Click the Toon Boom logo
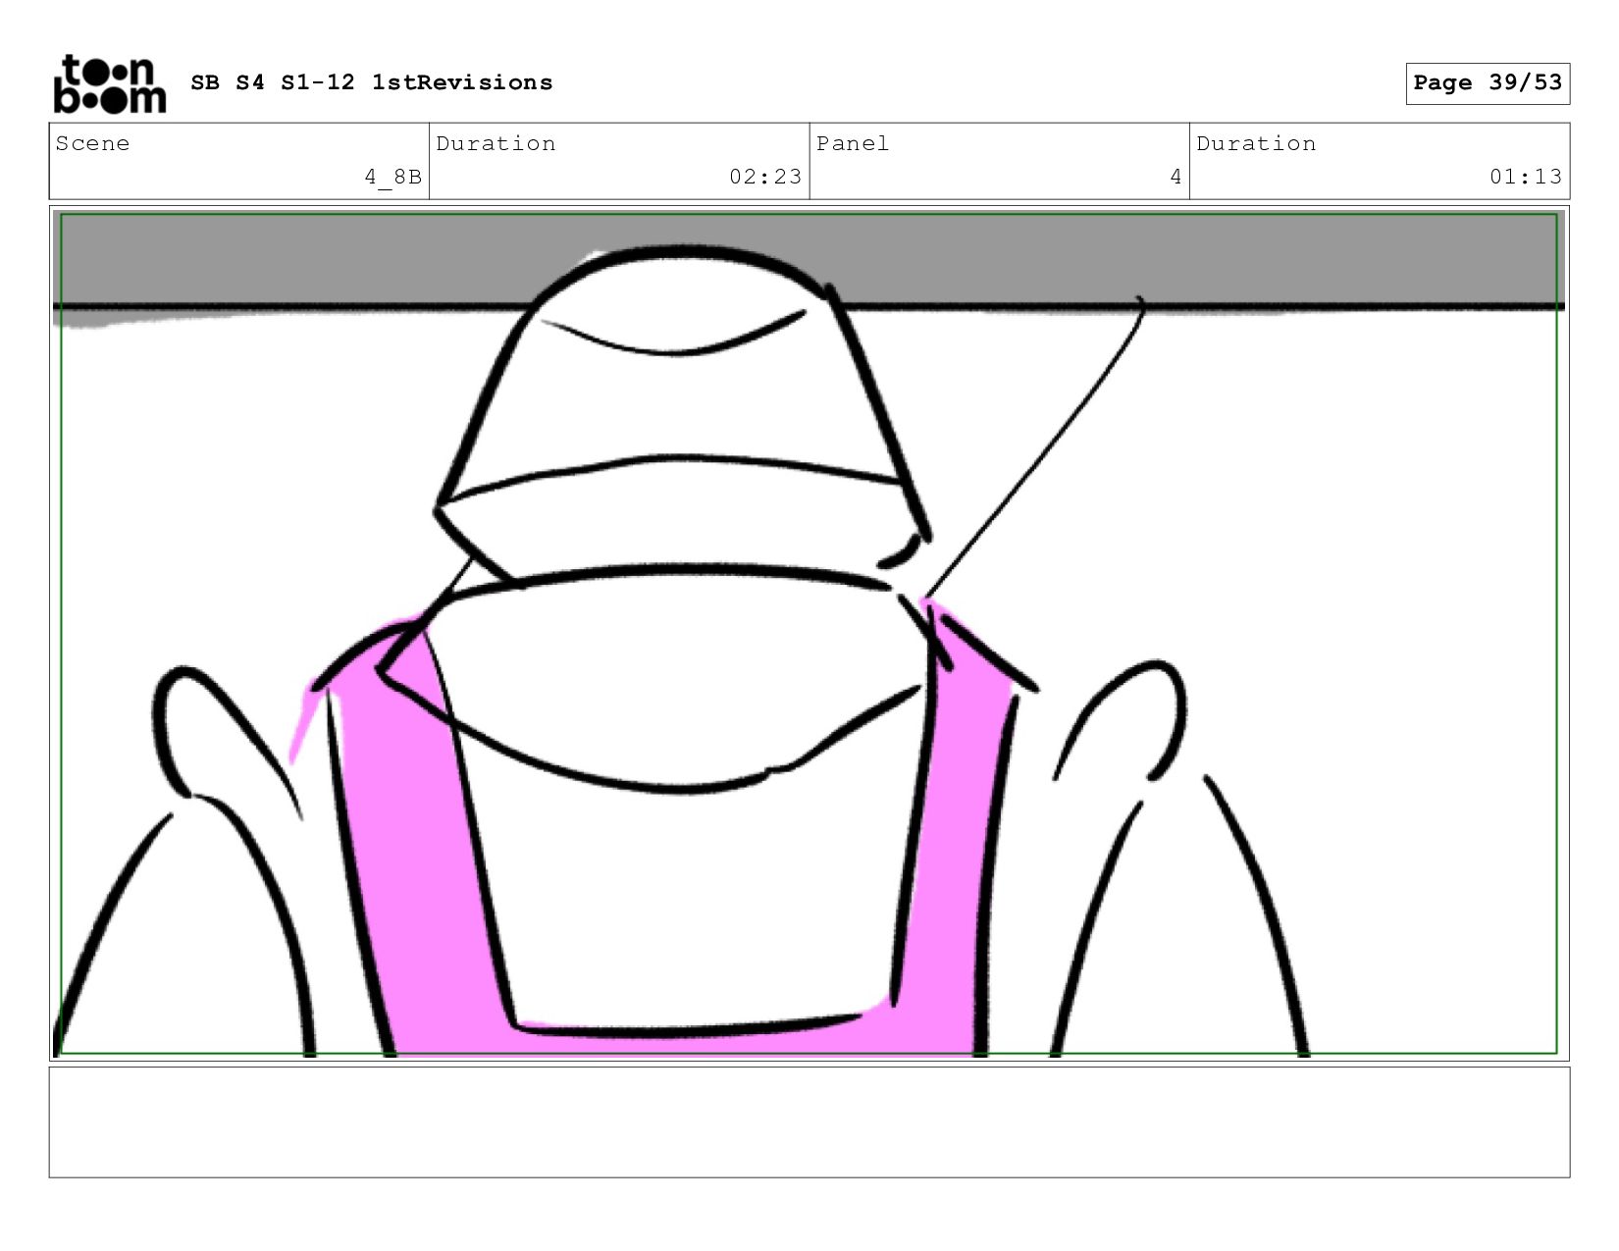The height and width of the screenshot is (1251, 1619). [x=109, y=84]
